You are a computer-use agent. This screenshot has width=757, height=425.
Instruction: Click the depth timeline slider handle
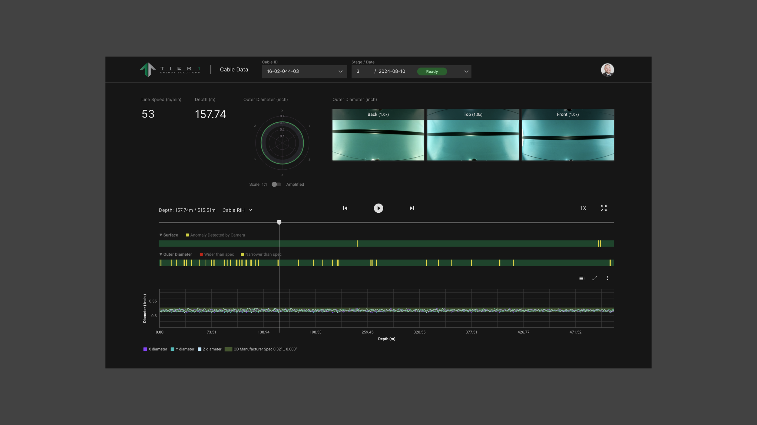tap(279, 222)
